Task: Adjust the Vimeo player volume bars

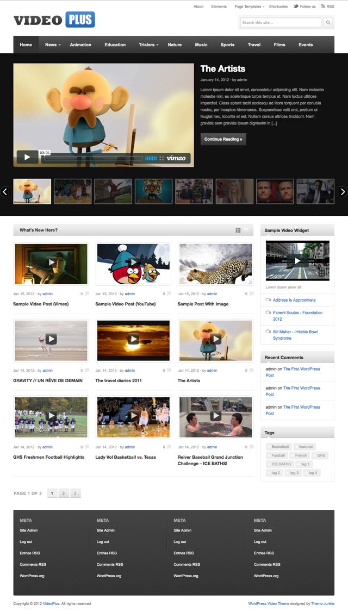Action: pos(151,158)
